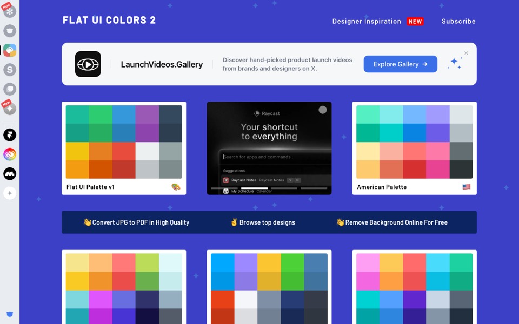The image size is (519, 324).
Task: Select dark charcoal swatch in American Palette
Action: (461, 169)
